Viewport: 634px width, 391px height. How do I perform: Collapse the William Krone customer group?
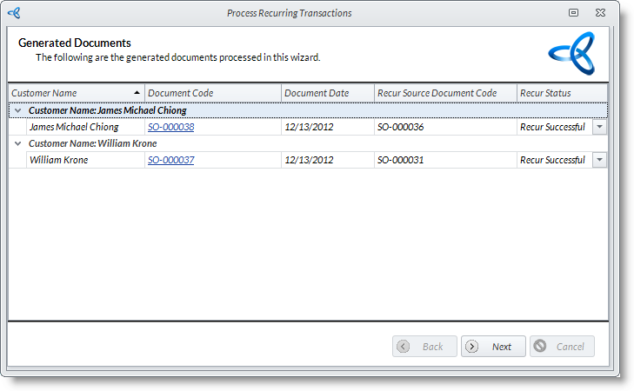(17, 143)
